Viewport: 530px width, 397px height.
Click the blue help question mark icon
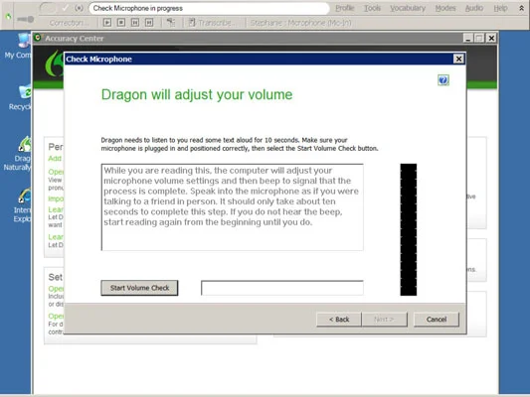[x=443, y=80]
